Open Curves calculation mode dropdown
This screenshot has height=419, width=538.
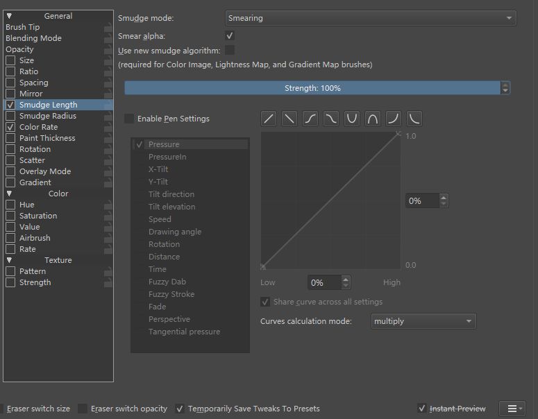423,321
